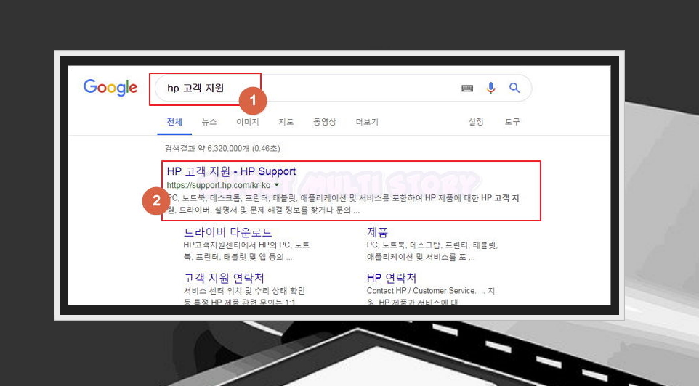Click the Contact HP / Customer Service snippet
The height and width of the screenshot is (386, 699).
(431, 296)
